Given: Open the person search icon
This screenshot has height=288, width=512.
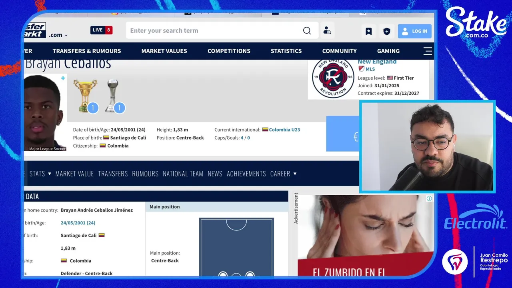Looking at the screenshot, I should [327, 31].
